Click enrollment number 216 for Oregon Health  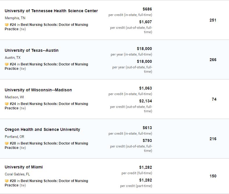click(213, 139)
